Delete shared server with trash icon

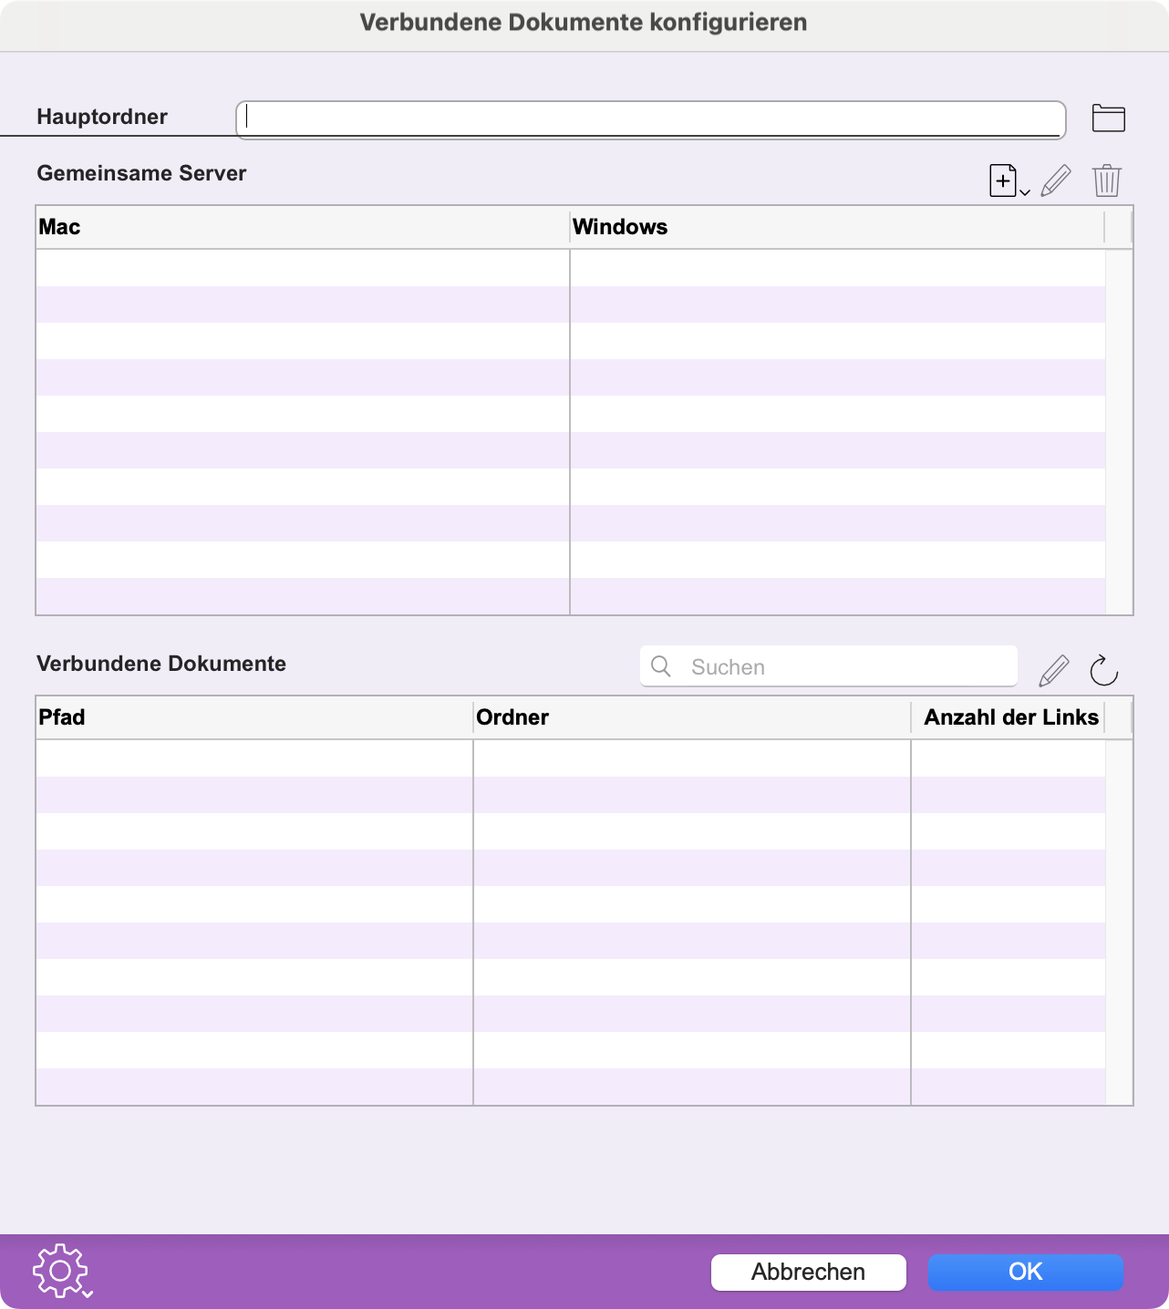(1107, 180)
